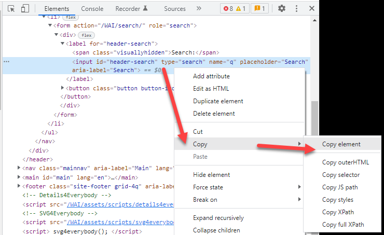The image size is (384, 235).
Task: Click the issues counter badge
Action: click(x=260, y=9)
